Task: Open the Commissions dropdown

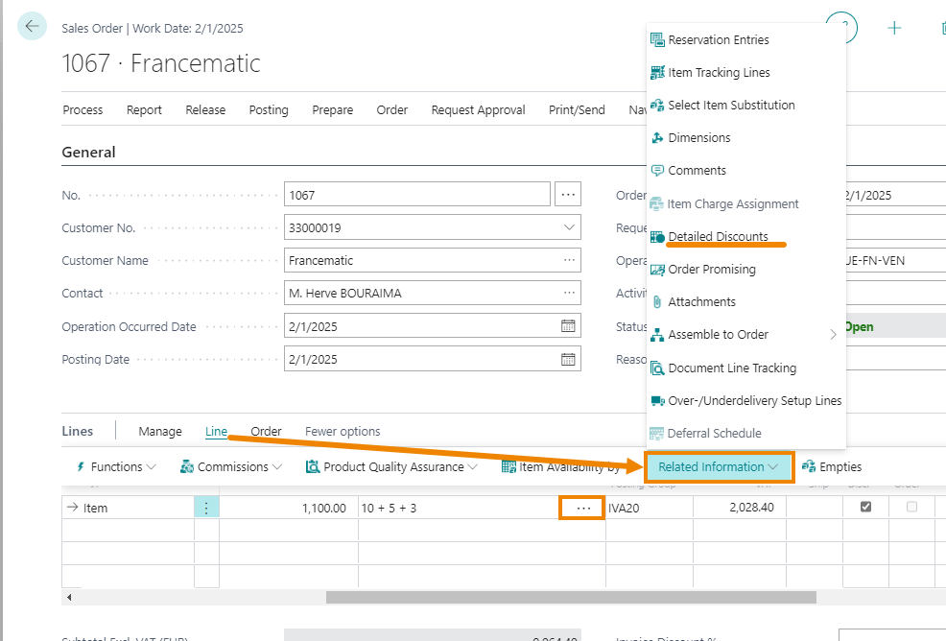Action: click(x=231, y=466)
